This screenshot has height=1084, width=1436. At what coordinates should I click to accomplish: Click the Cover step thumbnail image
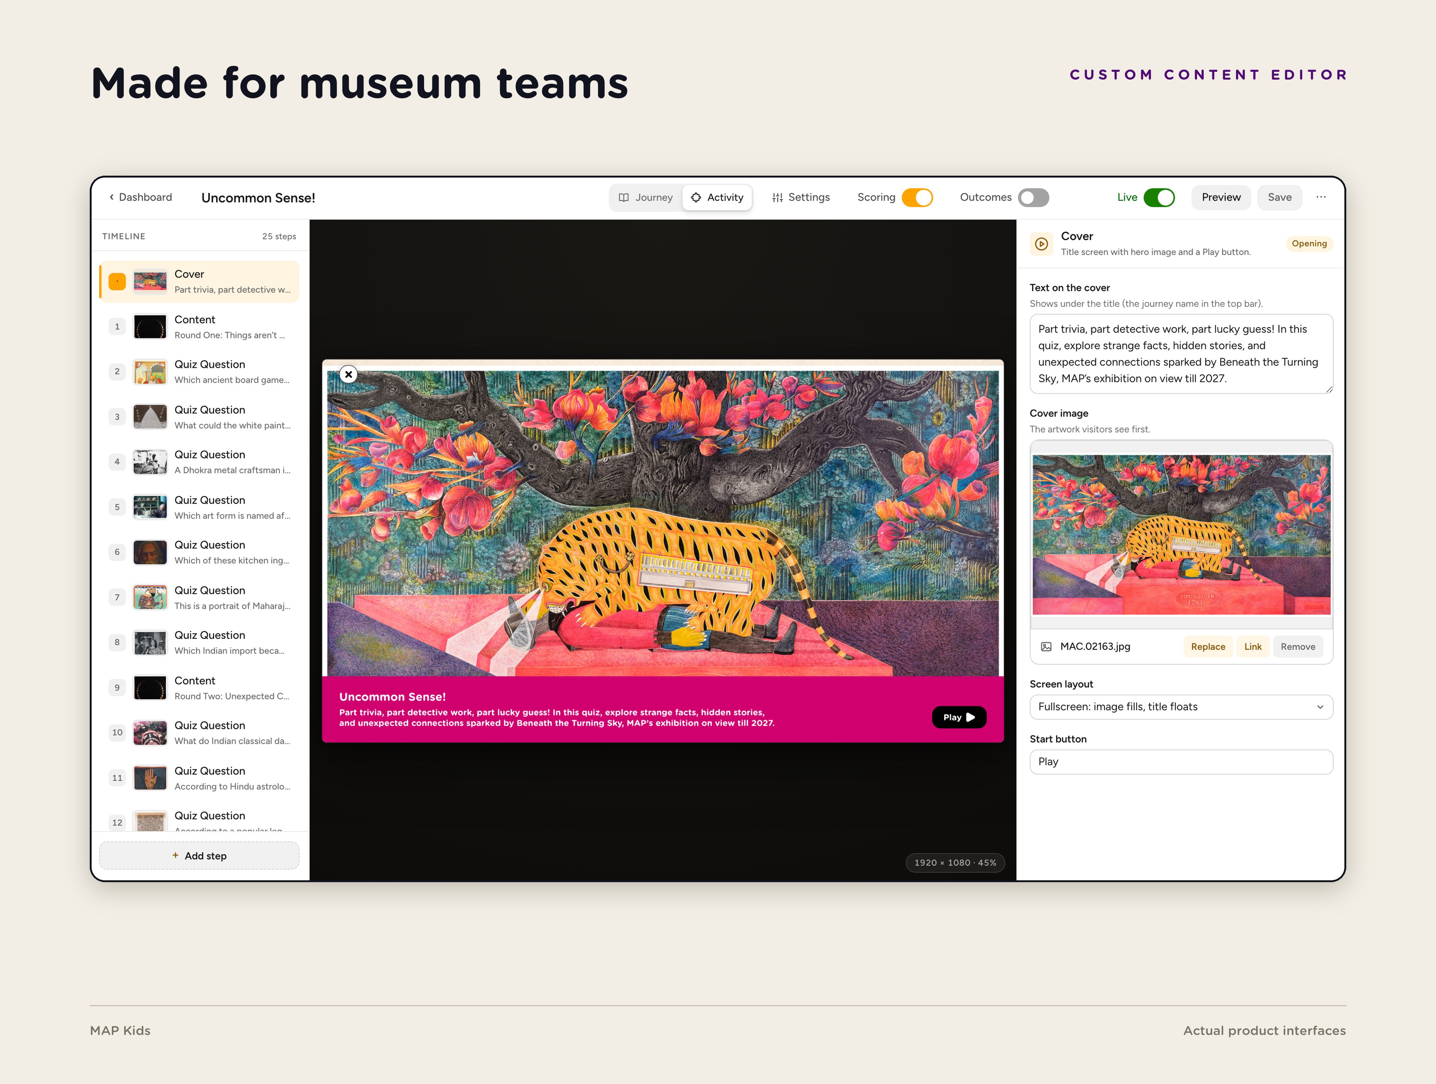tap(150, 281)
